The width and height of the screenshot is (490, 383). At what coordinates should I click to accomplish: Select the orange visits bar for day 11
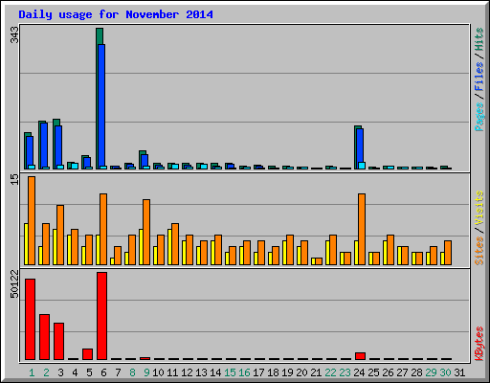click(175, 244)
